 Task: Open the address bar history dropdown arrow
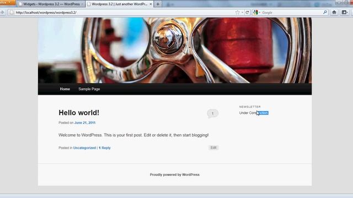tap(242, 13)
